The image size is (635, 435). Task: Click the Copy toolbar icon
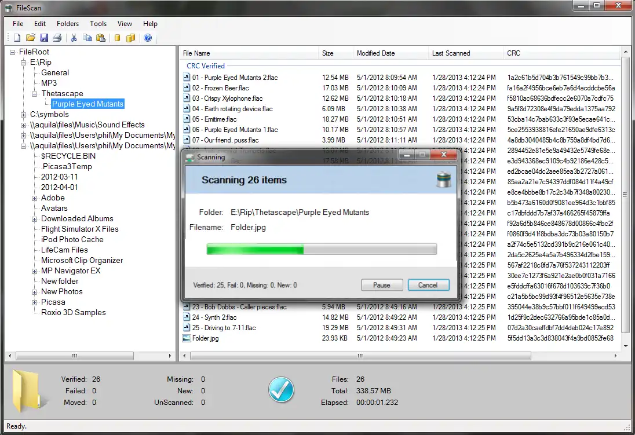[87, 38]
